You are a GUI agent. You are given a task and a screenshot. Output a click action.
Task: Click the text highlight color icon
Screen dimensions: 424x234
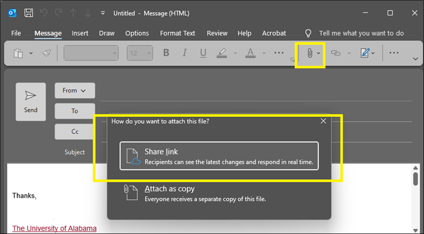tap(222, 53)
